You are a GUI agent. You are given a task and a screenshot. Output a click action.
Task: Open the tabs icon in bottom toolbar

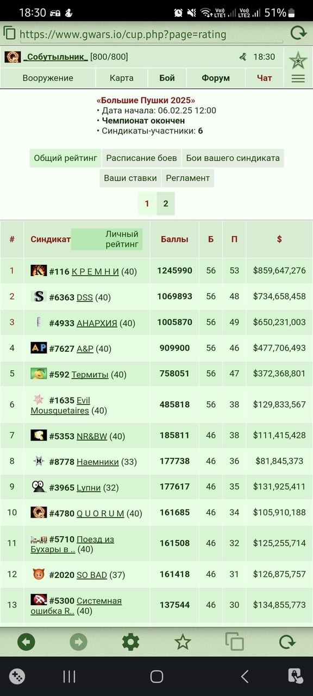pyautogui.click(x=235, y=642)
